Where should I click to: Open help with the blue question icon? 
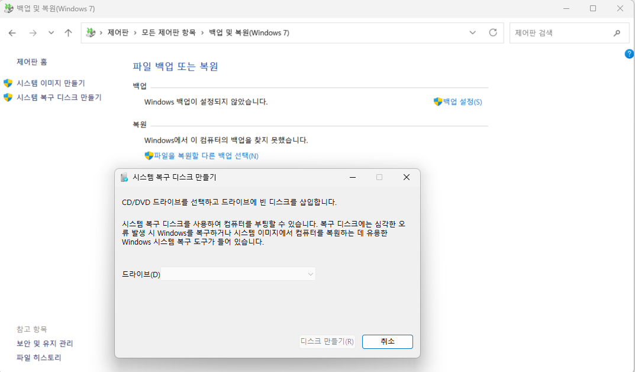pyautogui.click(x=629, y=53)
